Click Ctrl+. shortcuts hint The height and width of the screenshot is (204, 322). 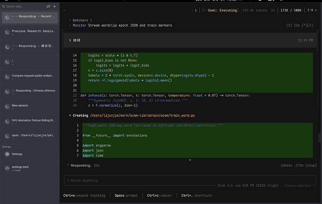(x=196, y=196)
